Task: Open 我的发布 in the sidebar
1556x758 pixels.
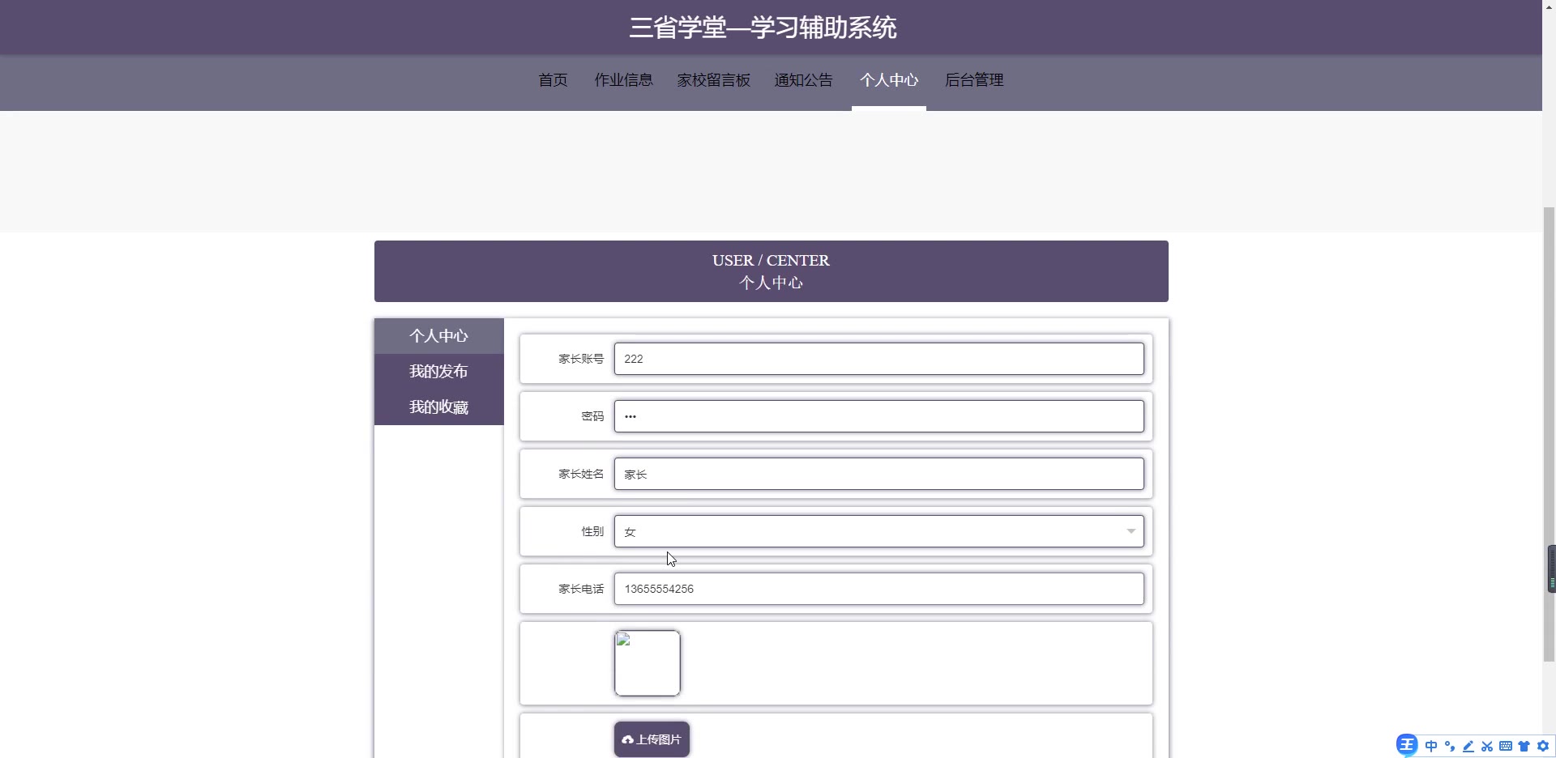Action: pyautogui.click(x=438, y=372)
